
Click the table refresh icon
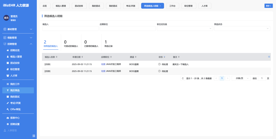[x=183, y=79]
